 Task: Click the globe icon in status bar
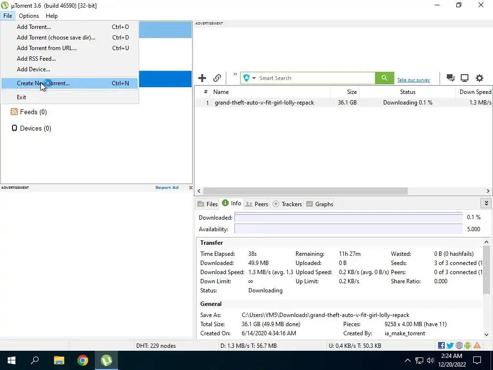tap(459, 345)
